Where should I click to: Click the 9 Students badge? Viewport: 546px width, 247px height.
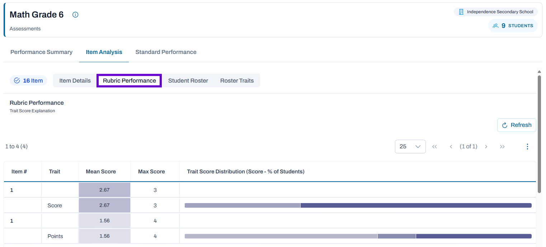513,26
